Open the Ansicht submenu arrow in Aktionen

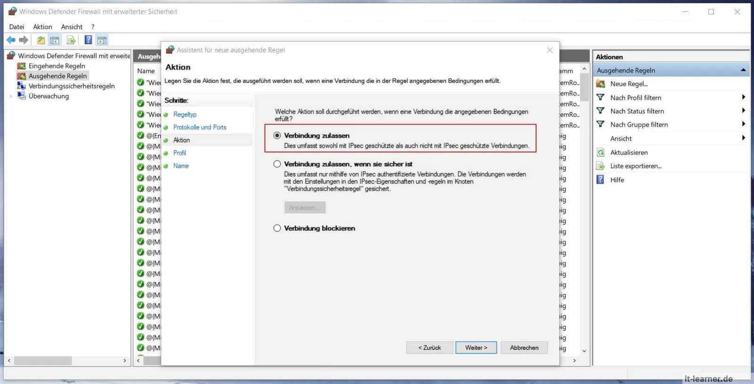click(743, 138)
